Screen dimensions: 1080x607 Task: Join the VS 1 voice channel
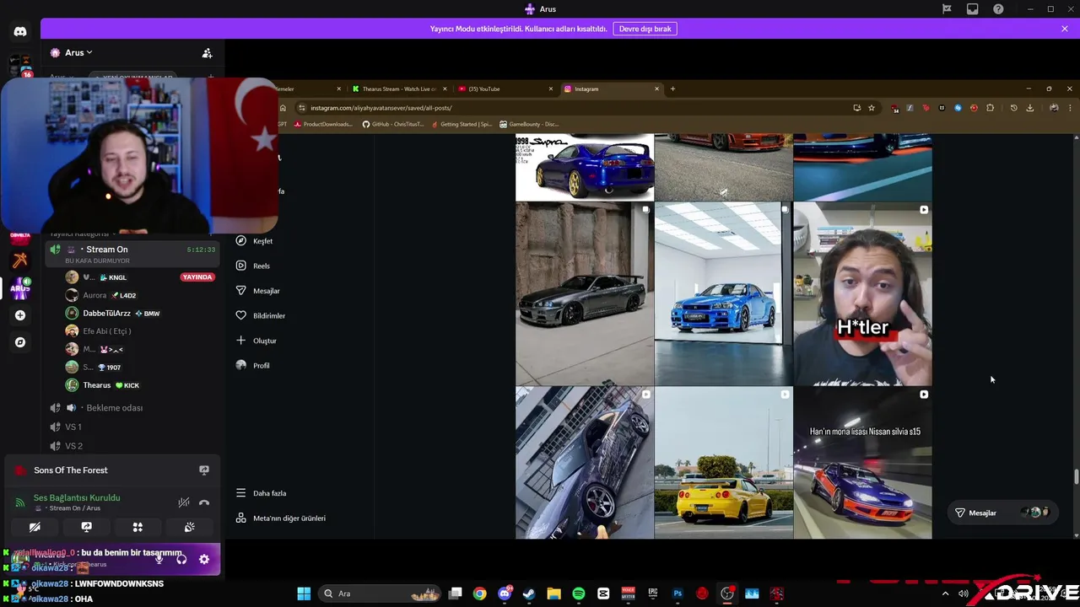(x=73, y=427)
